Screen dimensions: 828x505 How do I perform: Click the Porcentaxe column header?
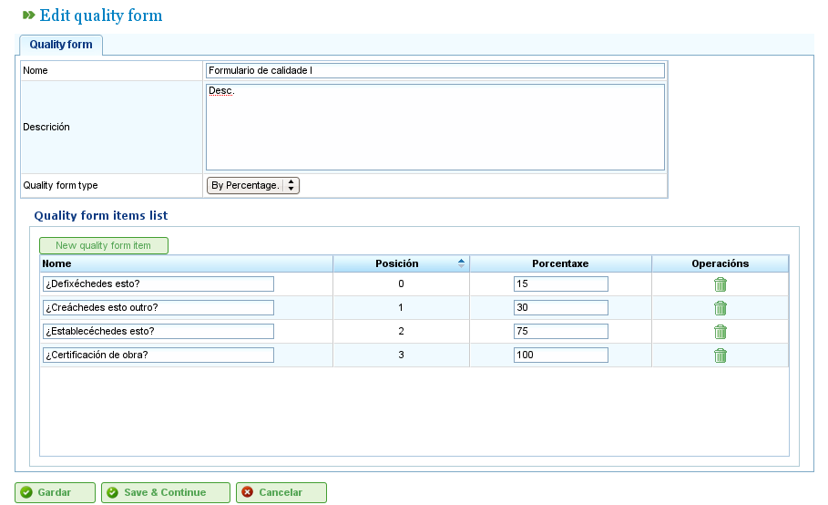pyautogui.click(x=560, y=263)
